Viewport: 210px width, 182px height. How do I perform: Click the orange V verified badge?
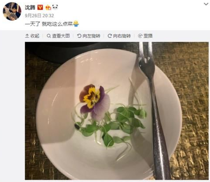40,7
